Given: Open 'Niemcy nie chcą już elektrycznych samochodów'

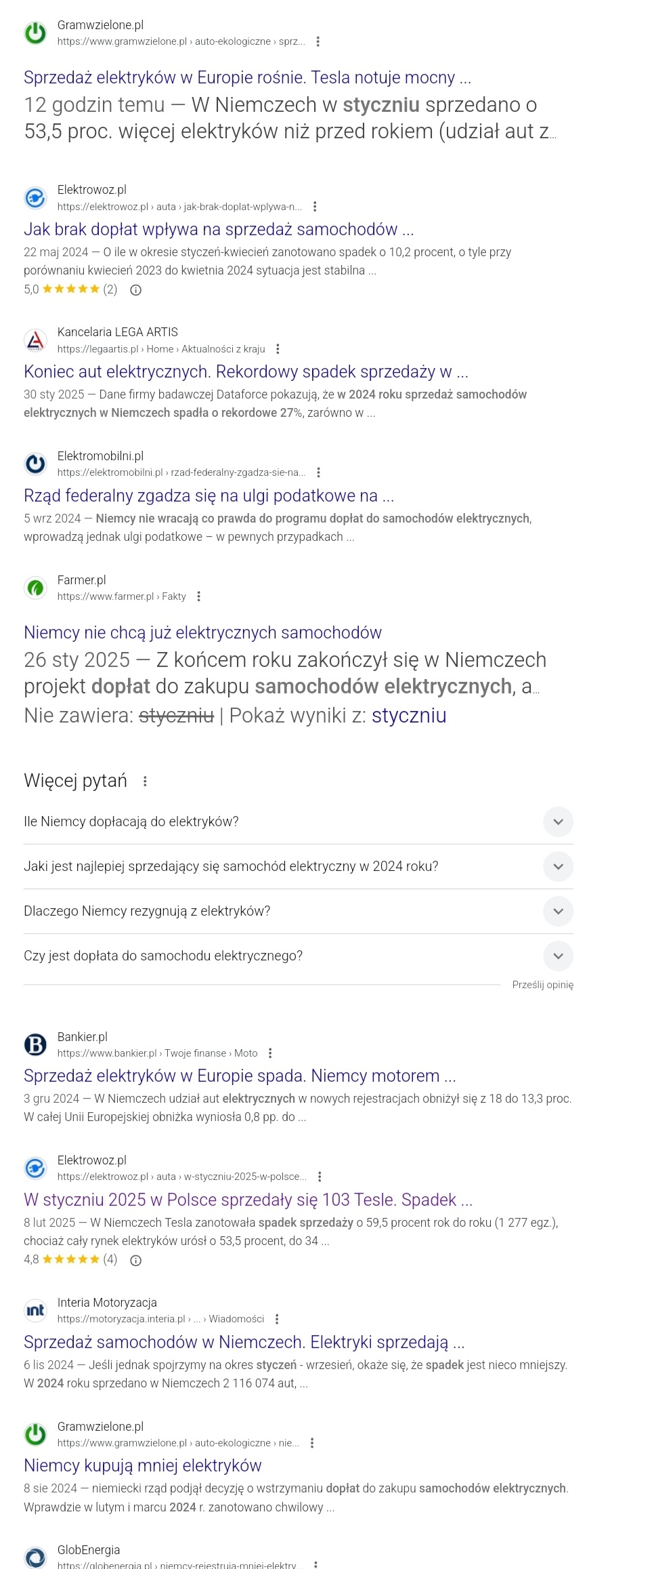Looking at the screenshot, I should pos(202,632).
